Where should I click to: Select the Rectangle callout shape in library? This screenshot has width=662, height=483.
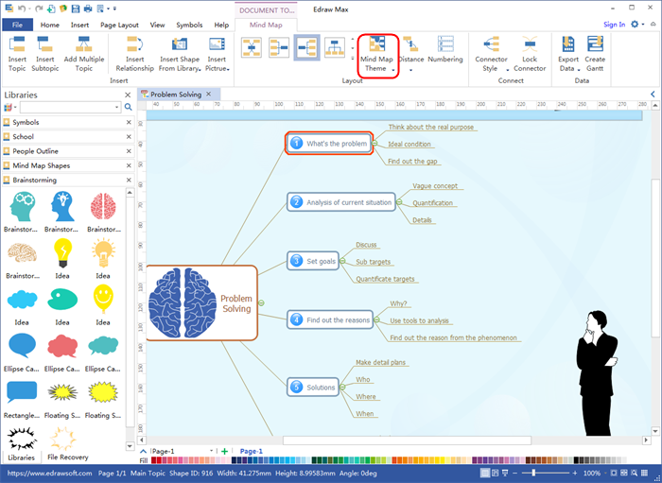(x=22, y=392)
